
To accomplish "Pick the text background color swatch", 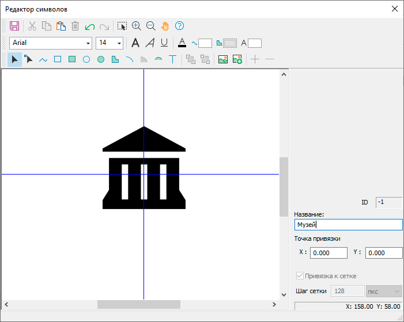I will point(255,43).
